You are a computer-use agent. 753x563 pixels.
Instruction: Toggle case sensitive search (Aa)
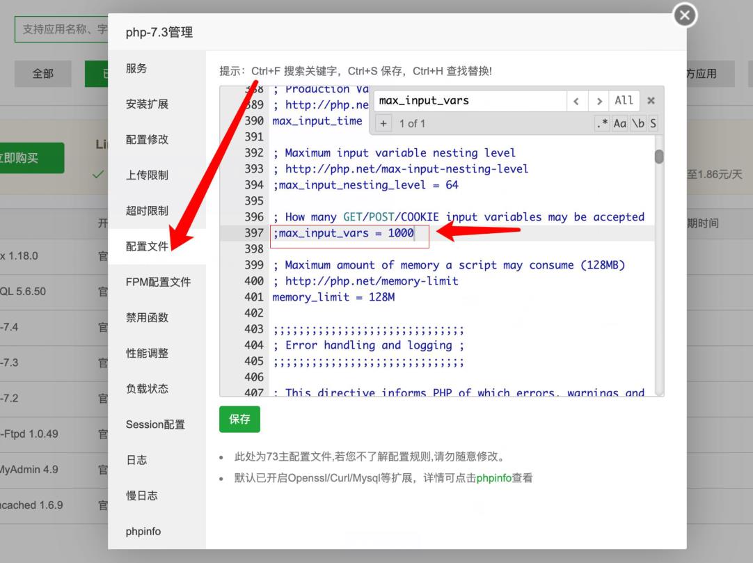619,123
